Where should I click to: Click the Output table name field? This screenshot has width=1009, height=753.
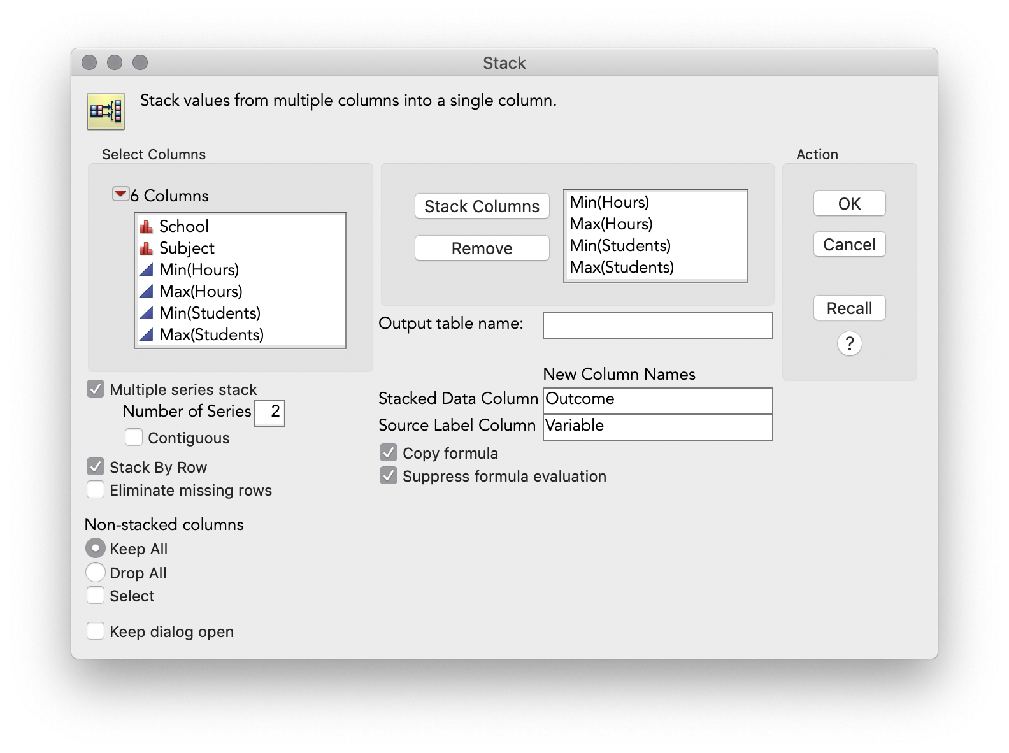pyautogui.click(x=657, y=326)
